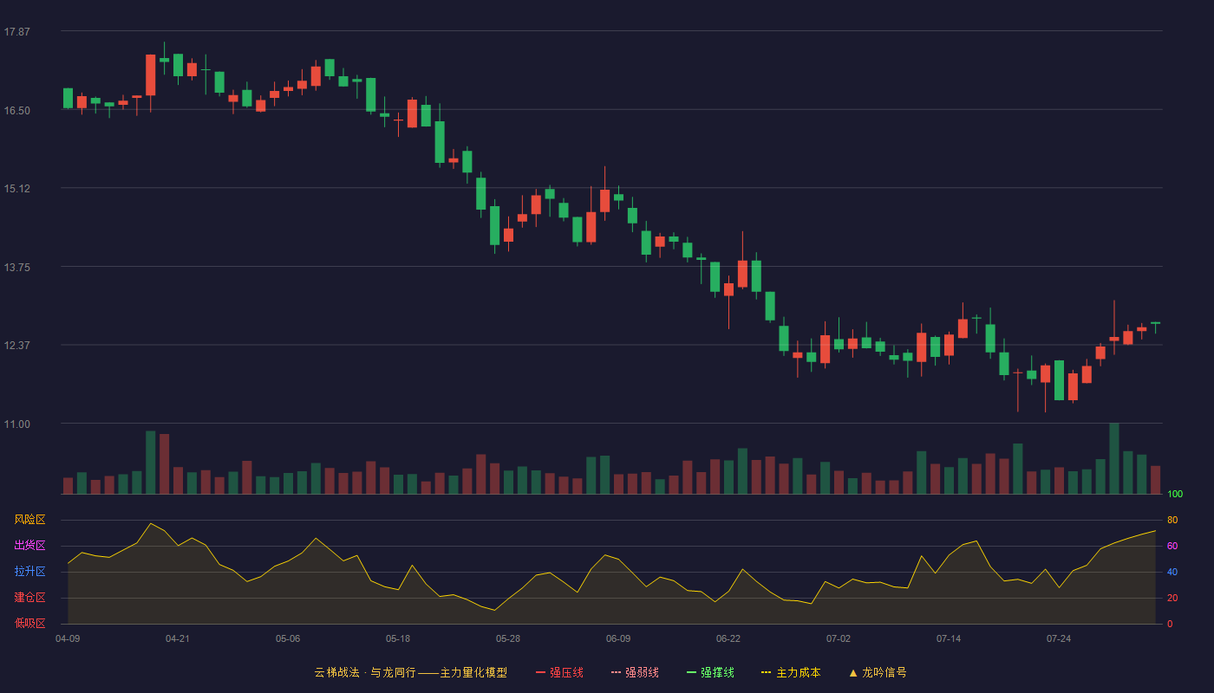Click the 06-22 date label
The height and width of the screenshot is (693, 1214).
pos(728,638)
